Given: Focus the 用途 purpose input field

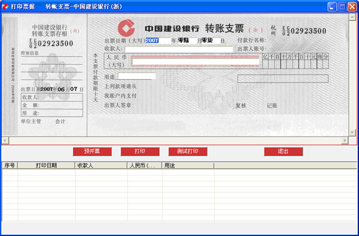Looking at the screenshot, I should coord(136,76).
